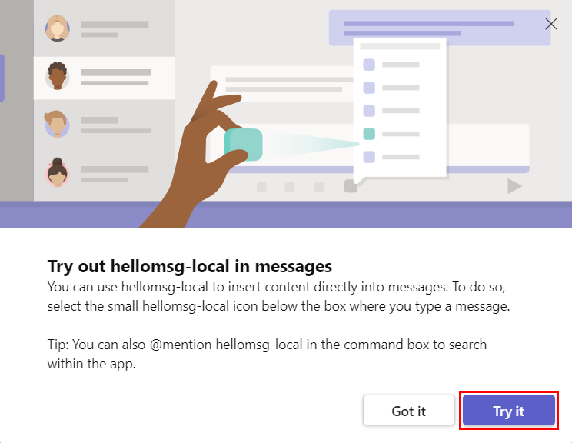Click the bottom purple square in the popup list
Image resolution: width=572 pixels, height=443 pixels.
pyautogui.click(x=369, y=157)
